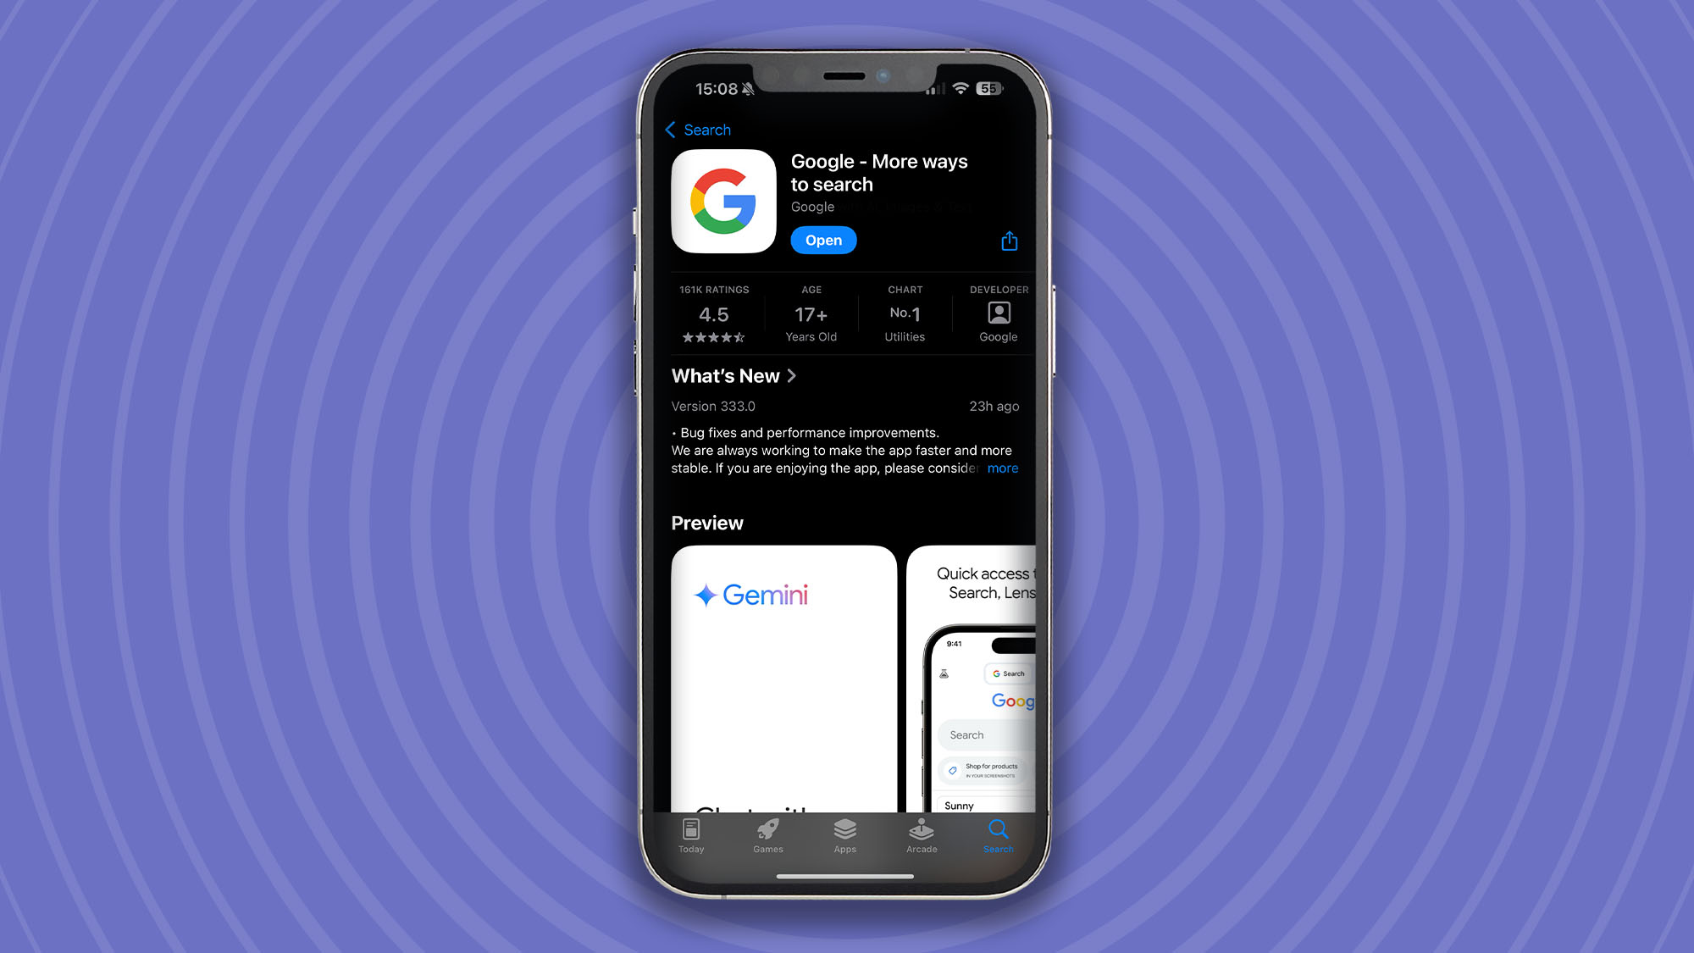
Task: Tap the Google app icon
Action: click(x=722, y=198)
